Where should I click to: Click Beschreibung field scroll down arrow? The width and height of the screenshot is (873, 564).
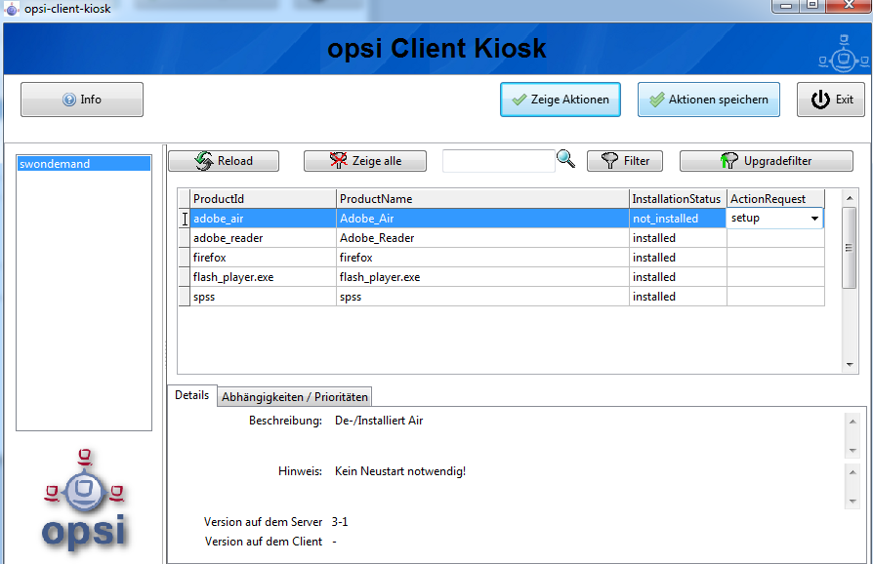(852, 451)
